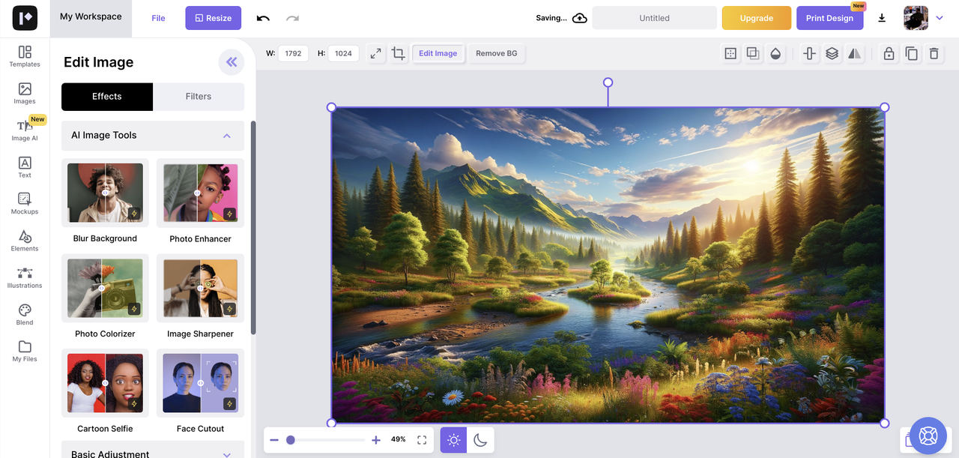Collapse the AI Image Tools section
This screenshot has height=458, width=959.
(x=226, y=136)
